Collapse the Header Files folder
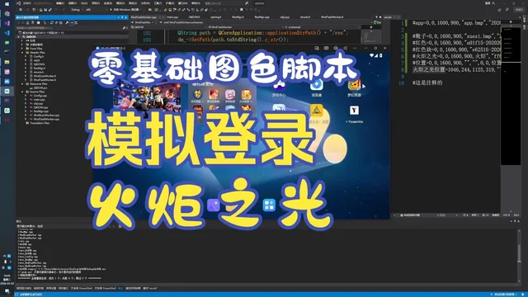 coord(22,53)
